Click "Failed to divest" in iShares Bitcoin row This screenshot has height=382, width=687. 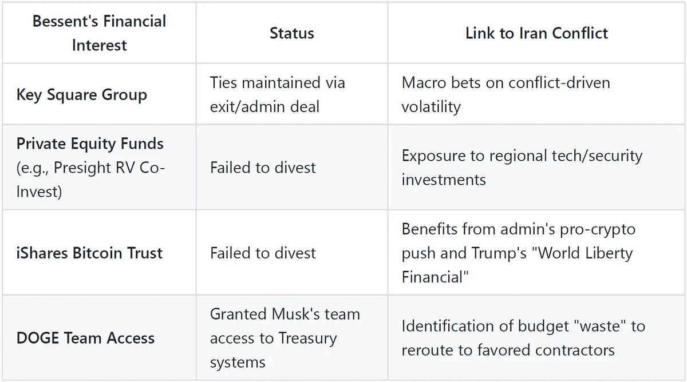click(263, 253)
